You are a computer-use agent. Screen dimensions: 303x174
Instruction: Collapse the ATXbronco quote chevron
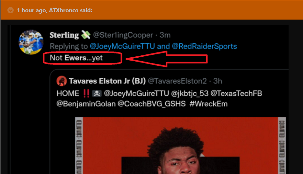pyautogui.click(x=10, y=10)
